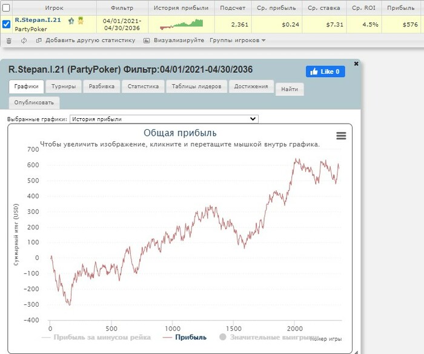The height and width of the screenshot is (354, 424).
Task: Open the Достижения tab
Action: (251, 87)
